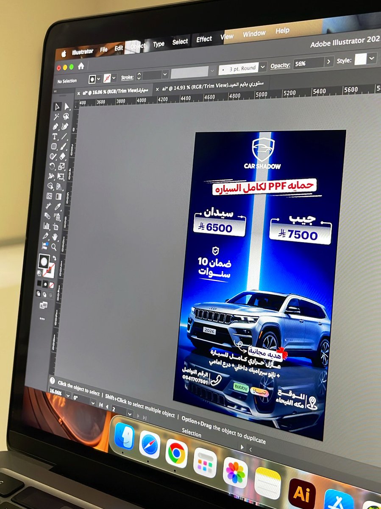The image size is (381, 509).
Task: Choose the Eraser tool
Action: coord(63,157)
